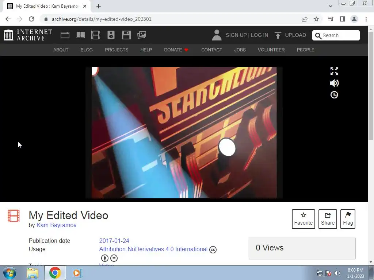The image size is (374, 280).
Task: Expand the tab search chevron
Action: [330, 6]
